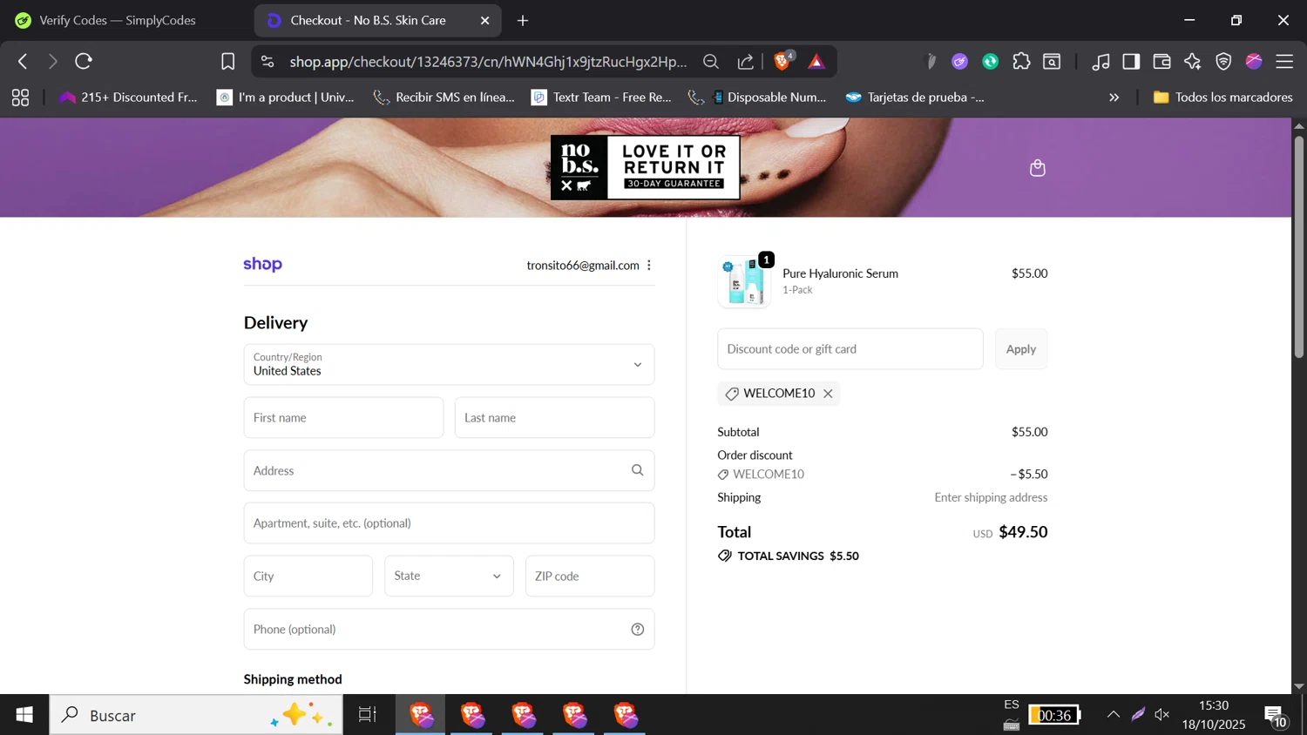Show hidden system tray icons
Image resolution: width=1307 pixels, height=735 pixels.
click(x=1113, y=715)
